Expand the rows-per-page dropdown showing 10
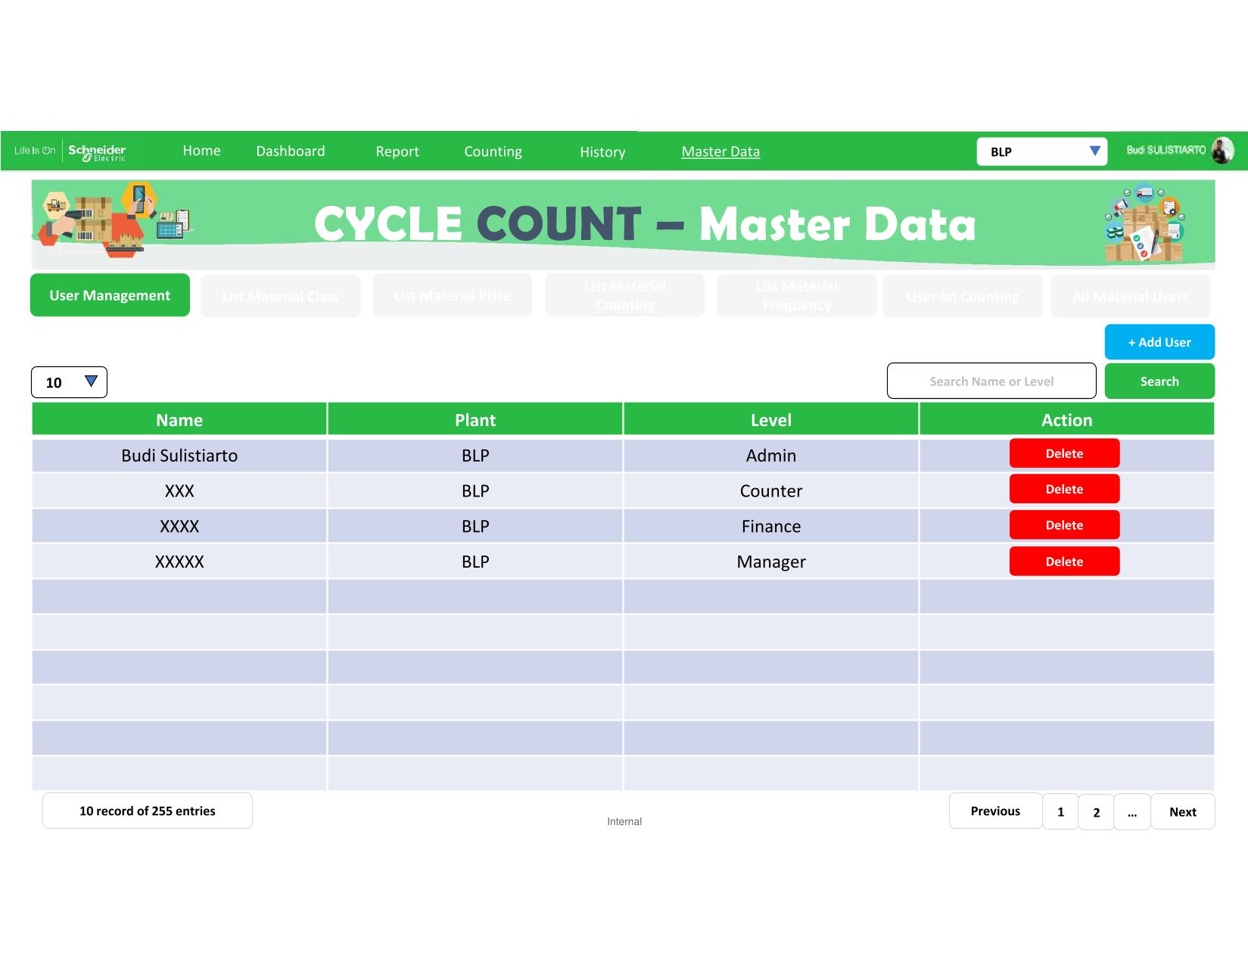The height and width of the screenshot is (965, 1248). click(x=69, y=382)
